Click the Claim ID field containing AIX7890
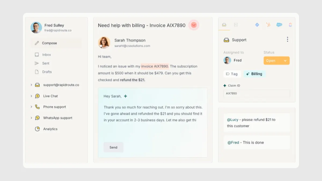Screen dimensions: 322x181 tap(257, 94)
